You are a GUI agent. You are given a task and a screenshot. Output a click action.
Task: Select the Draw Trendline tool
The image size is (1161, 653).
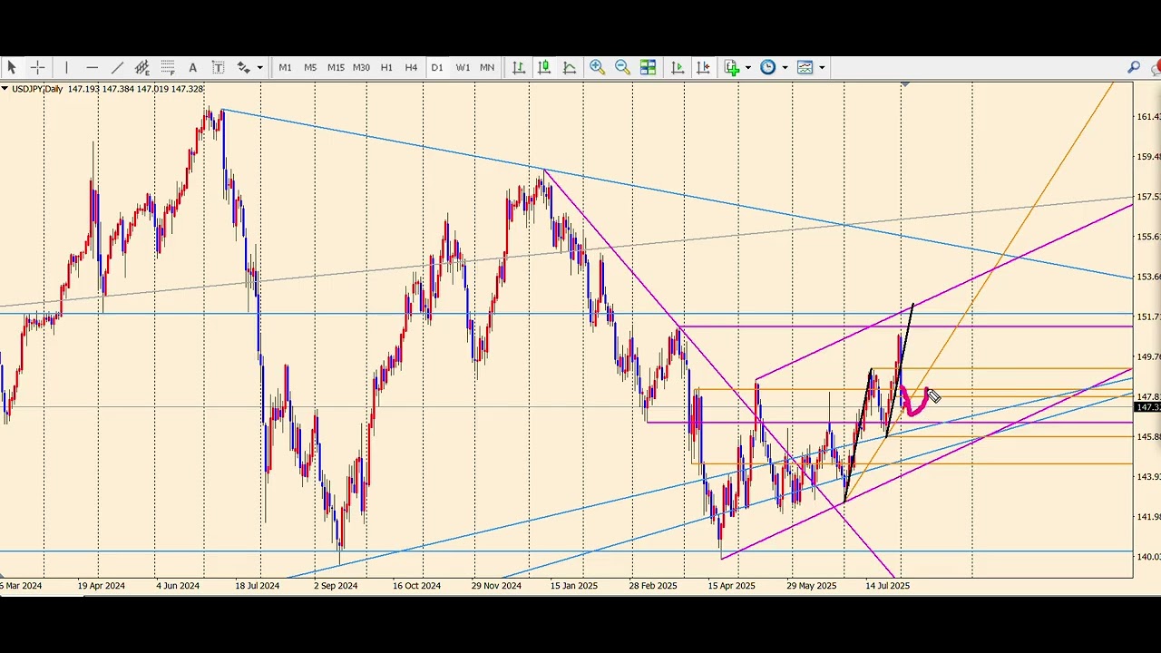117,67
